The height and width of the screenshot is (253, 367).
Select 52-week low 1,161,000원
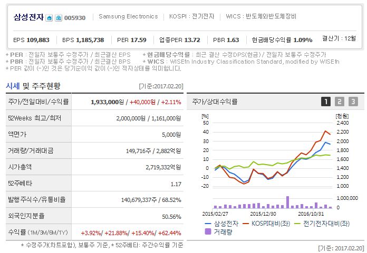click(166, 118)
